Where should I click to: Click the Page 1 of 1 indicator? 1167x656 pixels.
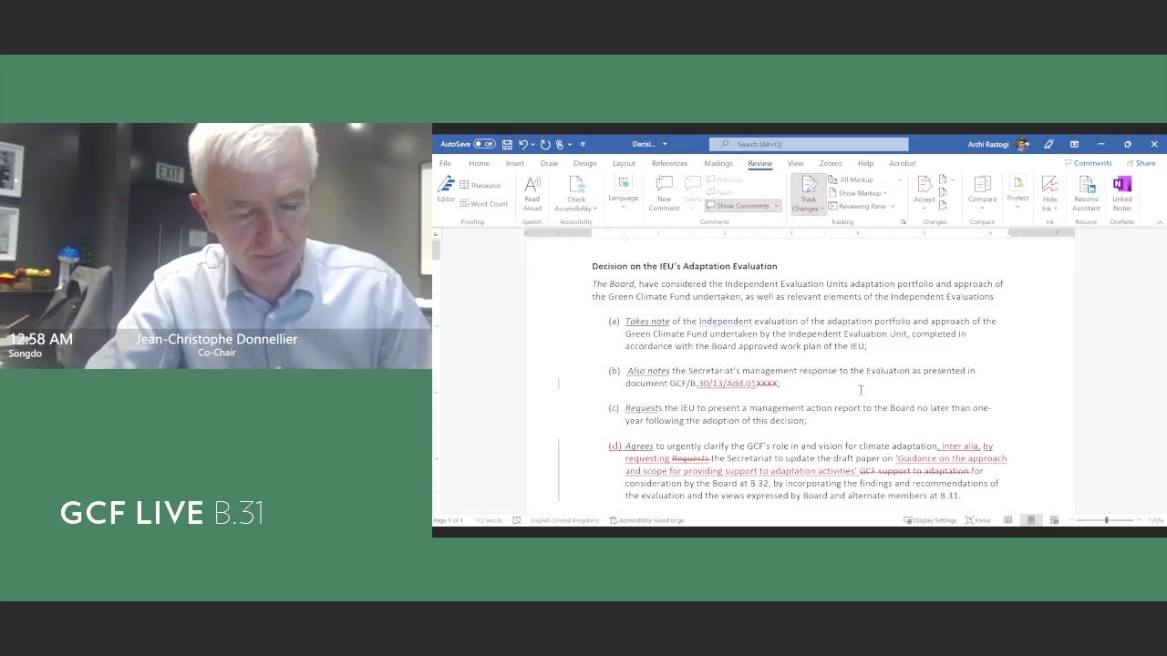449,520
